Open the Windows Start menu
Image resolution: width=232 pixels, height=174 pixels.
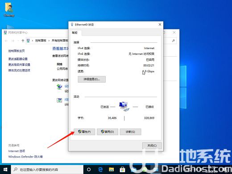[x=5, y=170]
